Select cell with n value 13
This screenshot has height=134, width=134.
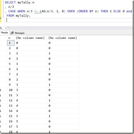[x=11, y=106]
